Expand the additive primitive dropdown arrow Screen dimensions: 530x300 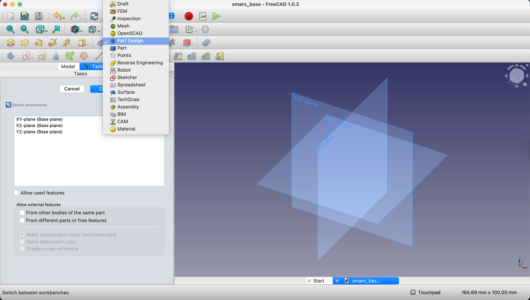[88, 45]
